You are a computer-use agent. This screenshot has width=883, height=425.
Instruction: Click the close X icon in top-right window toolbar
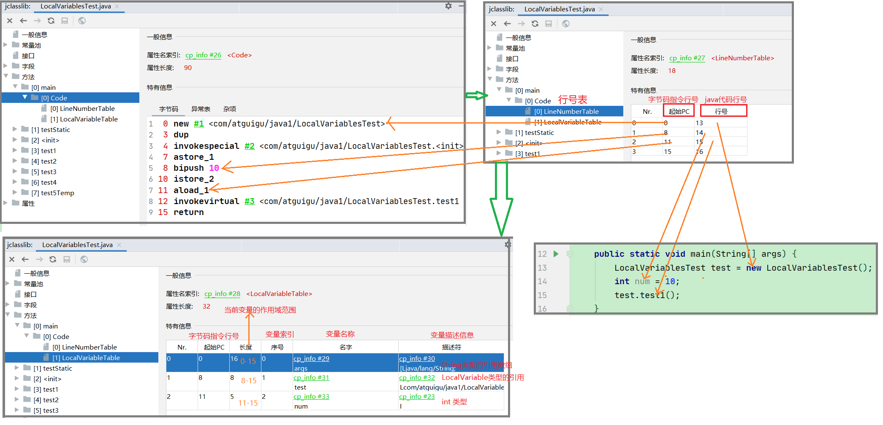494,24
